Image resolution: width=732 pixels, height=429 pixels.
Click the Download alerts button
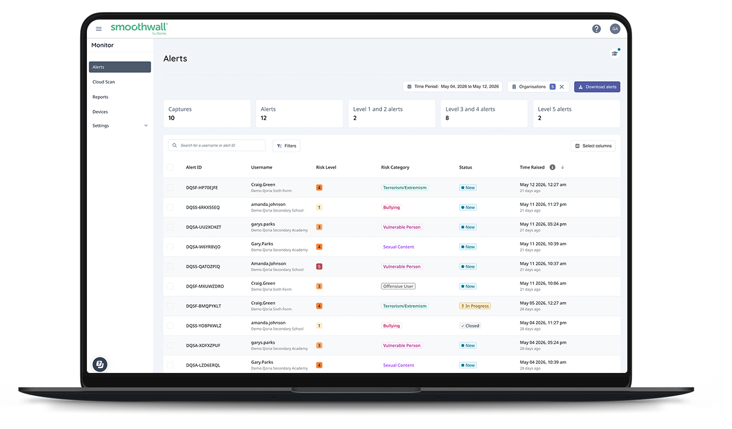pos(597,87)
